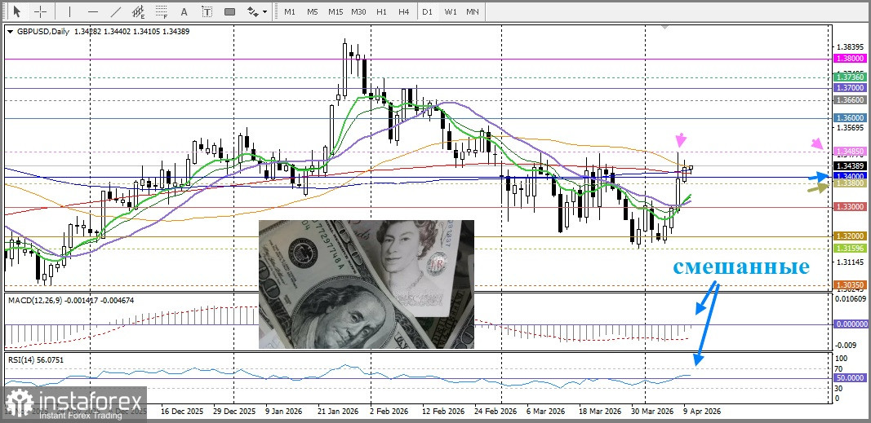871x423 pixels.
Task: Switch chart to MN timeframe
Action: pos(473,11)
